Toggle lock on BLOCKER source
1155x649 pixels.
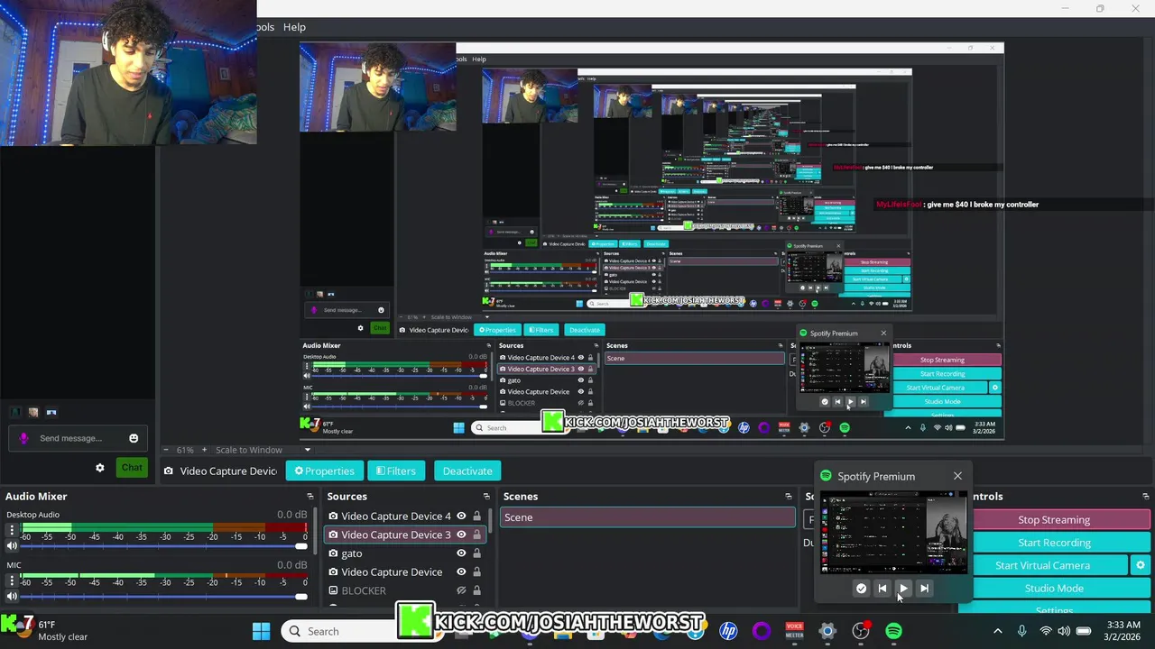[476, 590]
